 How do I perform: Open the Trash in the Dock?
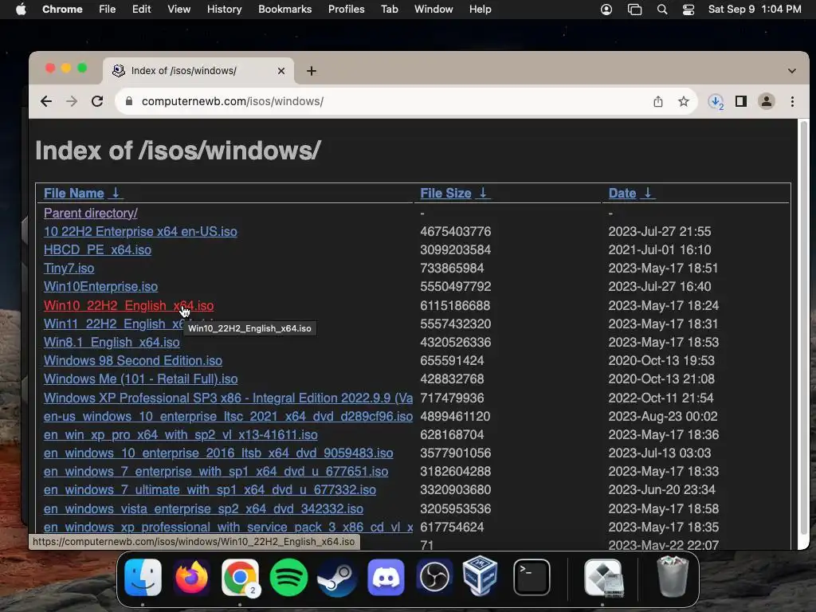coord(673,575)
